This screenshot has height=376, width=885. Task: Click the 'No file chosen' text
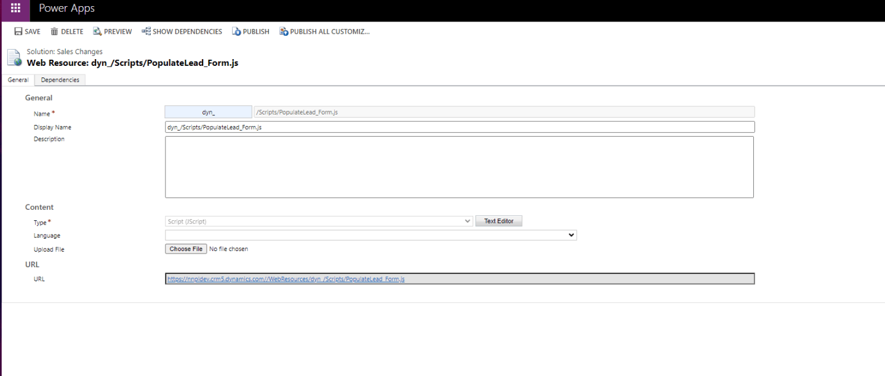coord(228,249)
